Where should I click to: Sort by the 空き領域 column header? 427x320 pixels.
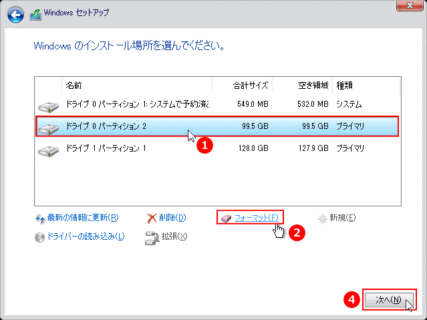303,86
